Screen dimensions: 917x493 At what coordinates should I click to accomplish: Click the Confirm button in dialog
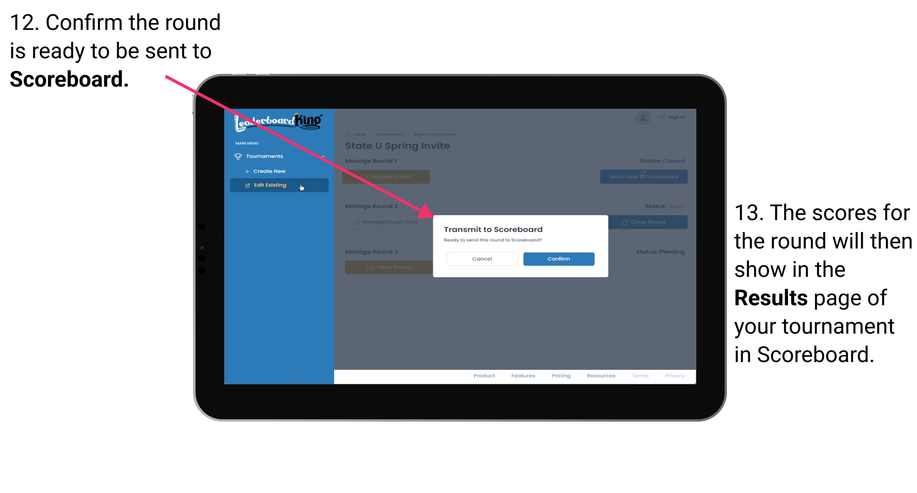pos(557,259)
